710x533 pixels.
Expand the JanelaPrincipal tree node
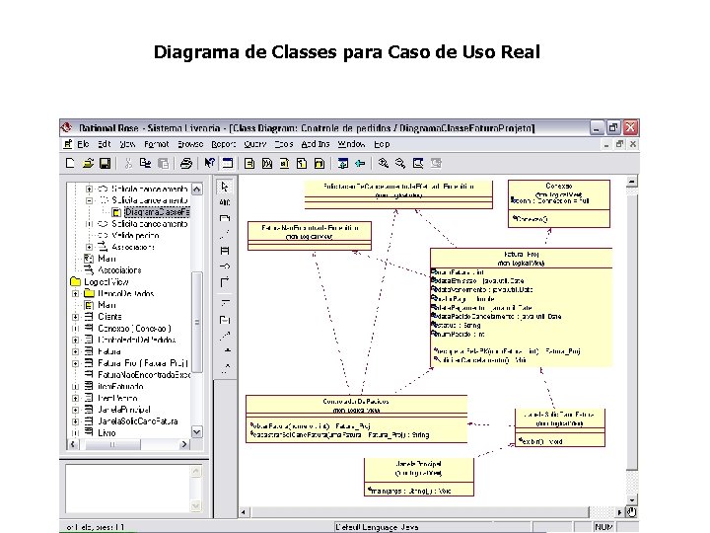click(x=76, y=411)
